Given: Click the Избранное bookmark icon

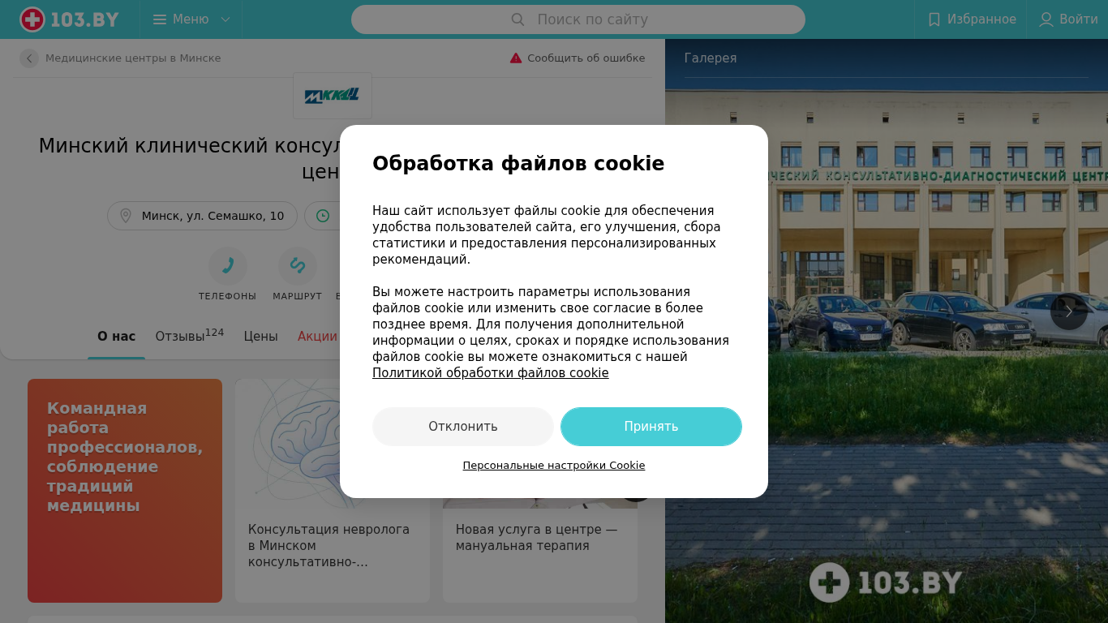Looking at the screenshot, I should pyautogui.click(x=934, y=19).
